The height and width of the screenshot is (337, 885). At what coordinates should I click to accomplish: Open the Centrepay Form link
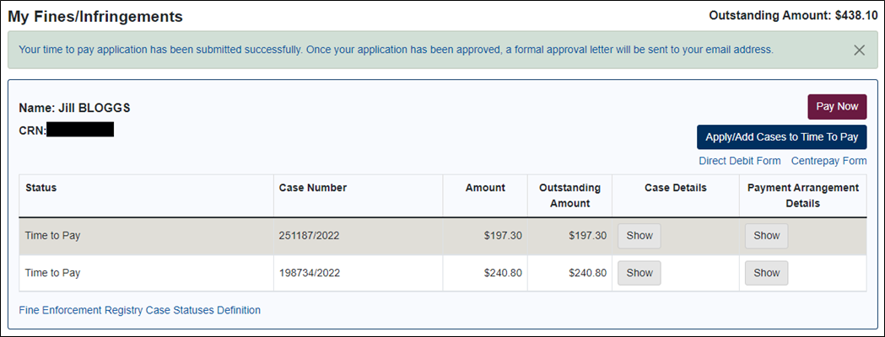(828, 161)
